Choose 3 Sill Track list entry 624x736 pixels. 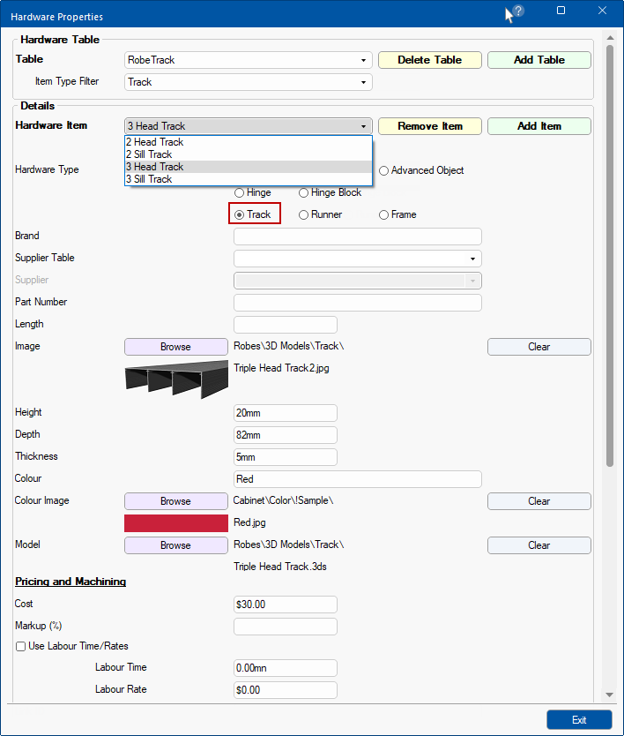[x=148, y=179]
